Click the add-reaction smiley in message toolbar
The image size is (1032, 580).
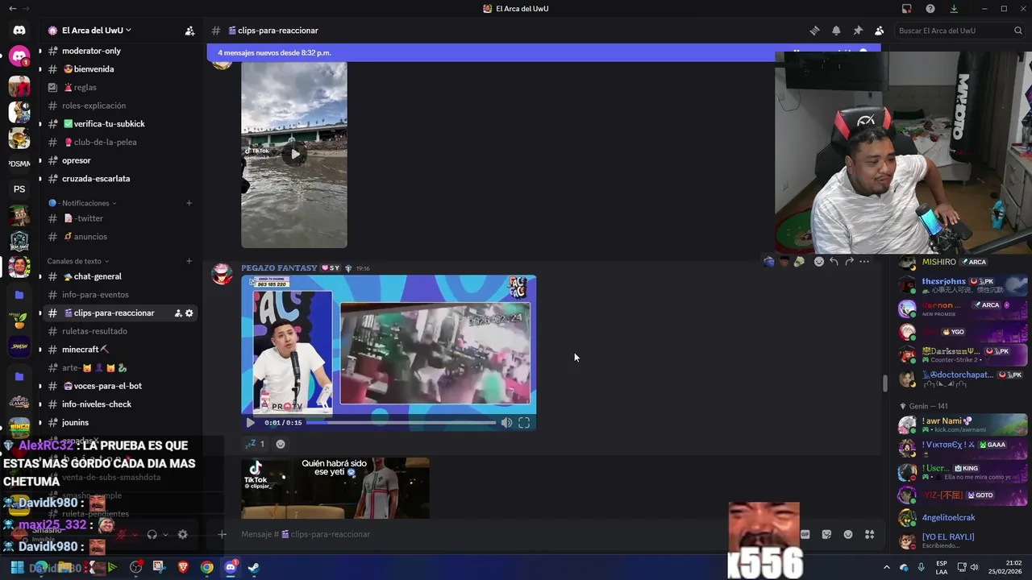pyautogui.click(x=819, y=261)
